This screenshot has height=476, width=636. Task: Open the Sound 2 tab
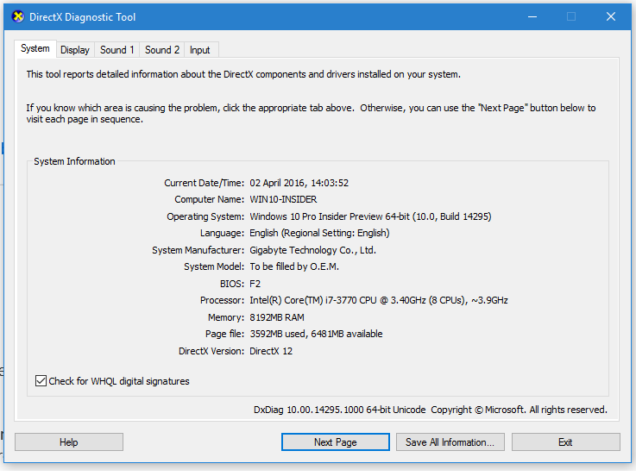point(162,50)
